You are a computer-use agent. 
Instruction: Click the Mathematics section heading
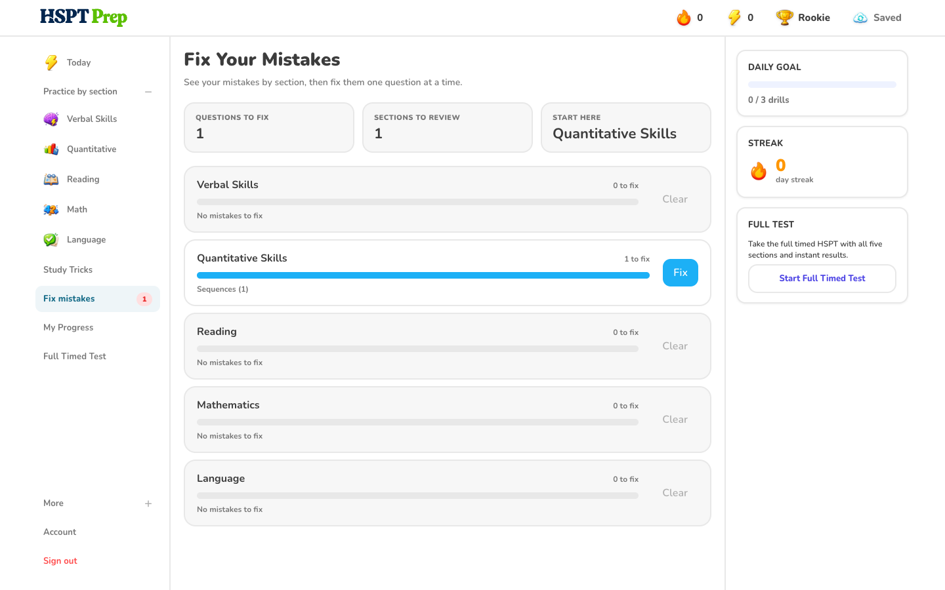point(228,405)
